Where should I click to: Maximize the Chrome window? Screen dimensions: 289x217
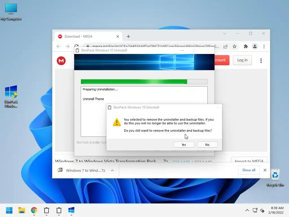coord(251,33)
